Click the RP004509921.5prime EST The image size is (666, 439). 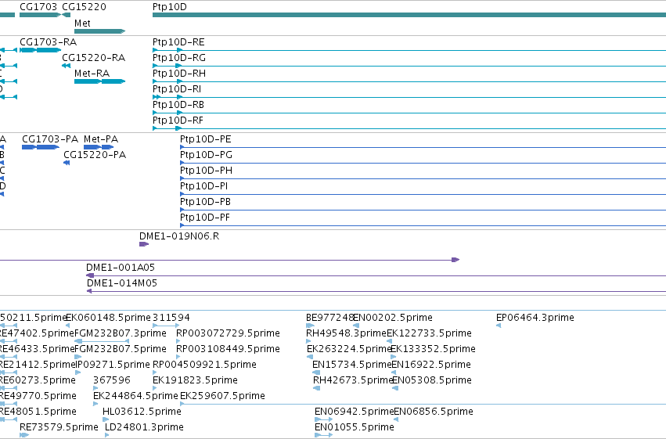204,365
